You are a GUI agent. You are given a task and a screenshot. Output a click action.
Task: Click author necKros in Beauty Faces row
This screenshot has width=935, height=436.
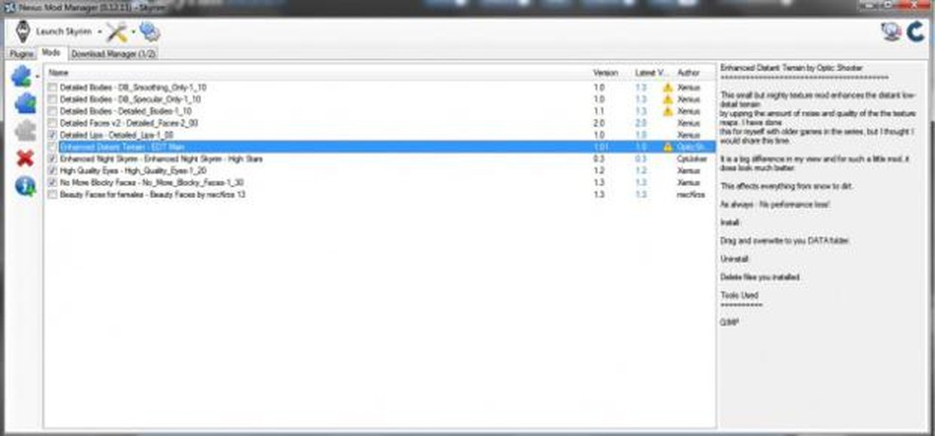[691, 195]
